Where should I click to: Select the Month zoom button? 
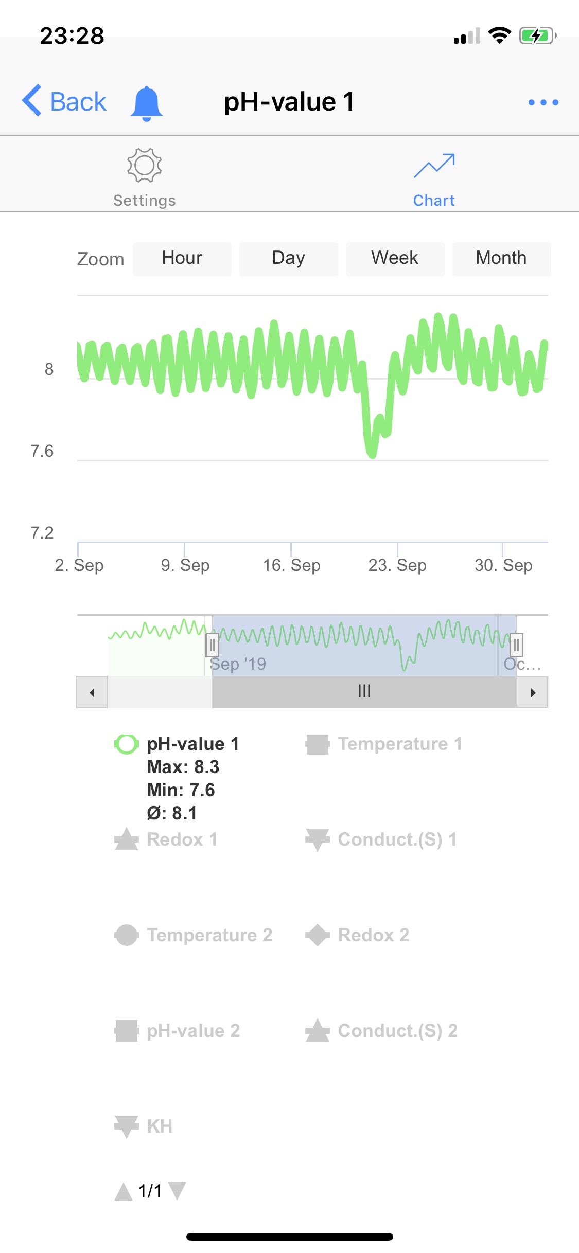coord(501,258)
